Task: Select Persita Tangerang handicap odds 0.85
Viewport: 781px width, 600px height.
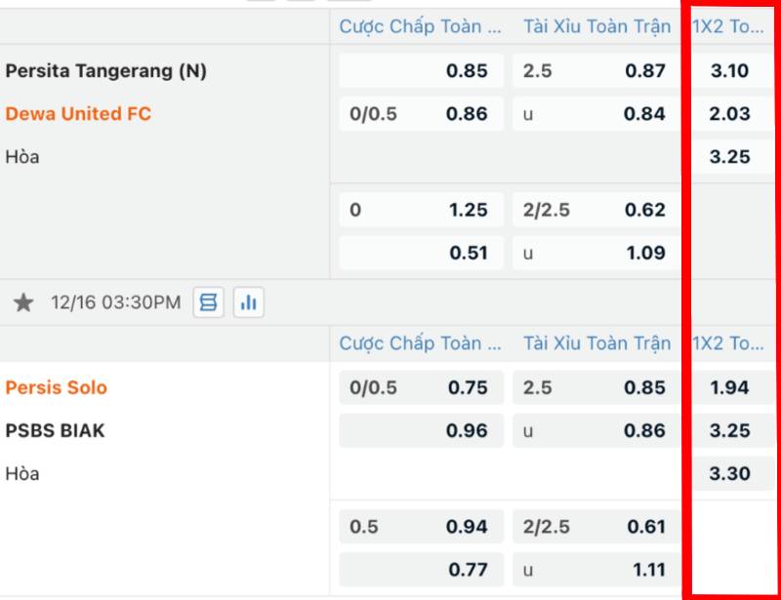Action: pos(421,71)
